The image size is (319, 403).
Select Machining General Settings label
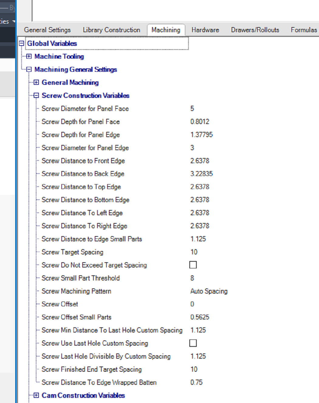(76, 69)
